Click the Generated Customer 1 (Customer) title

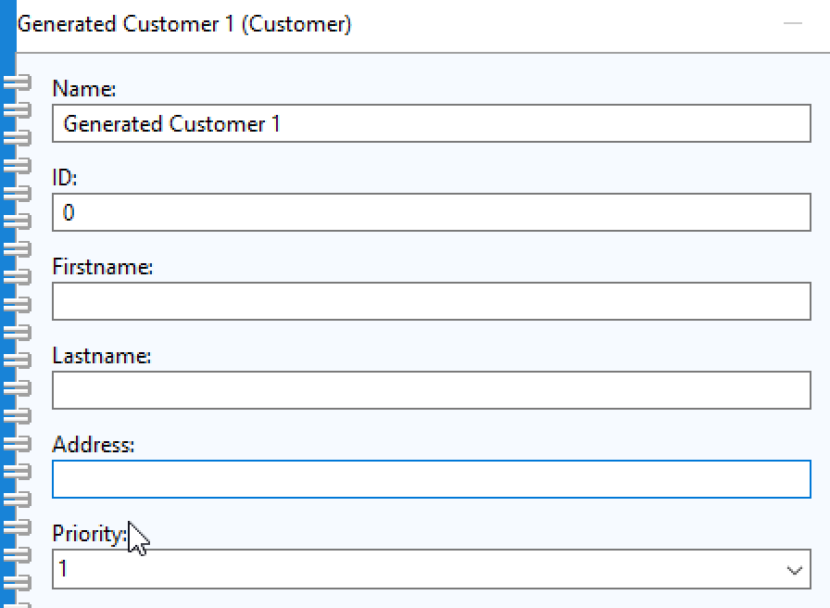tap(183, 24)
